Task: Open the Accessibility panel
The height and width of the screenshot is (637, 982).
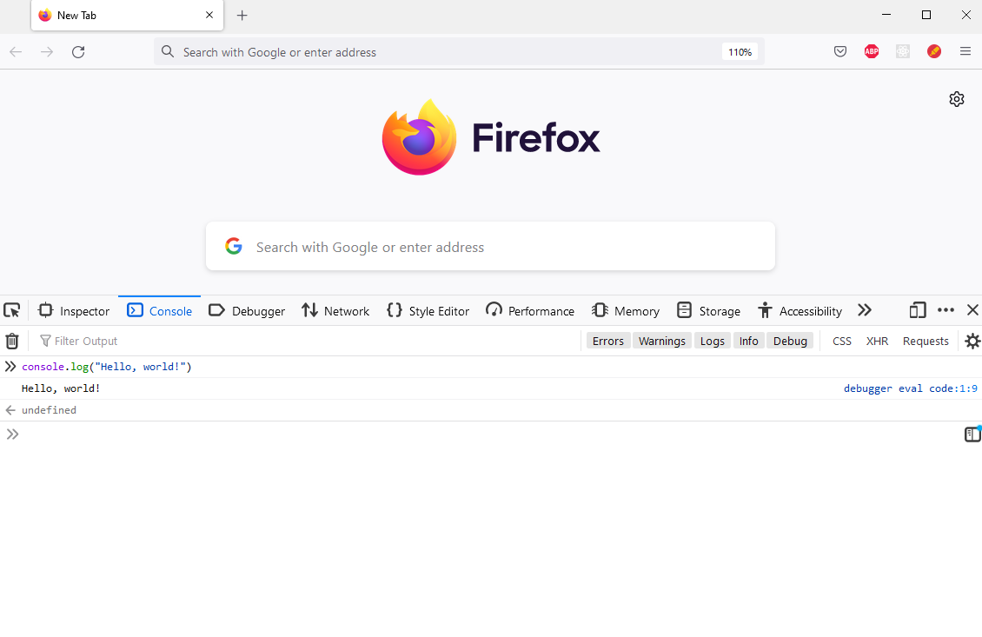Action: [x=800, y=310]
